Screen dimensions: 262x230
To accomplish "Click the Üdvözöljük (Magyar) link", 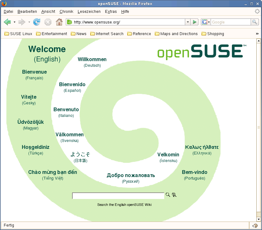I will point(31,125).
